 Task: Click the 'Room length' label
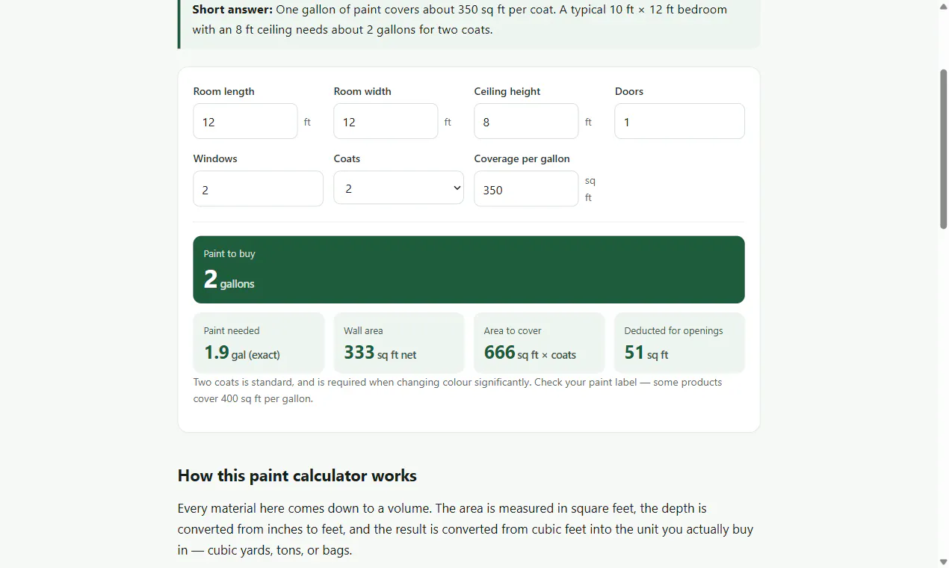224,91
